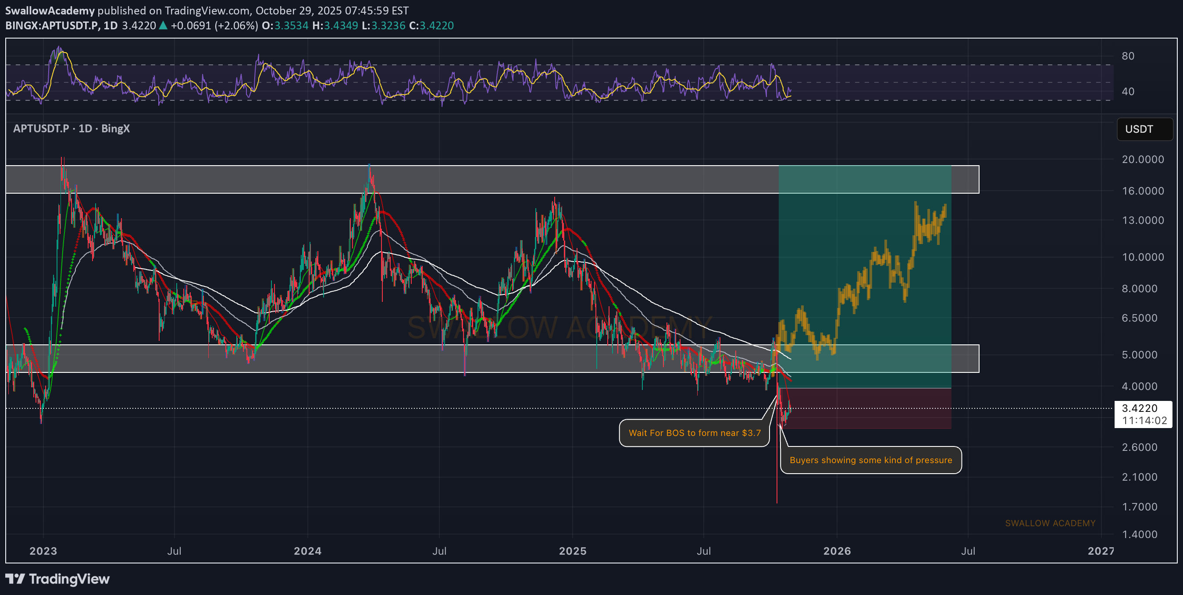Click the APTUSDT.P · 1D · BingX chart legend
The height and width of the screenshot is (595, 1183).
click(71, 128)
